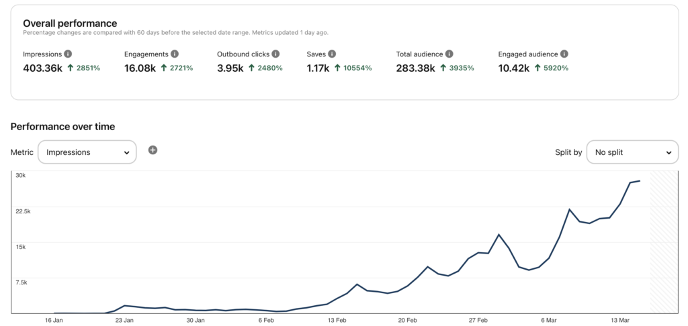Click the chevron in the Metric selector
Screen dimensions: 688x326
[x=126, y=153]
